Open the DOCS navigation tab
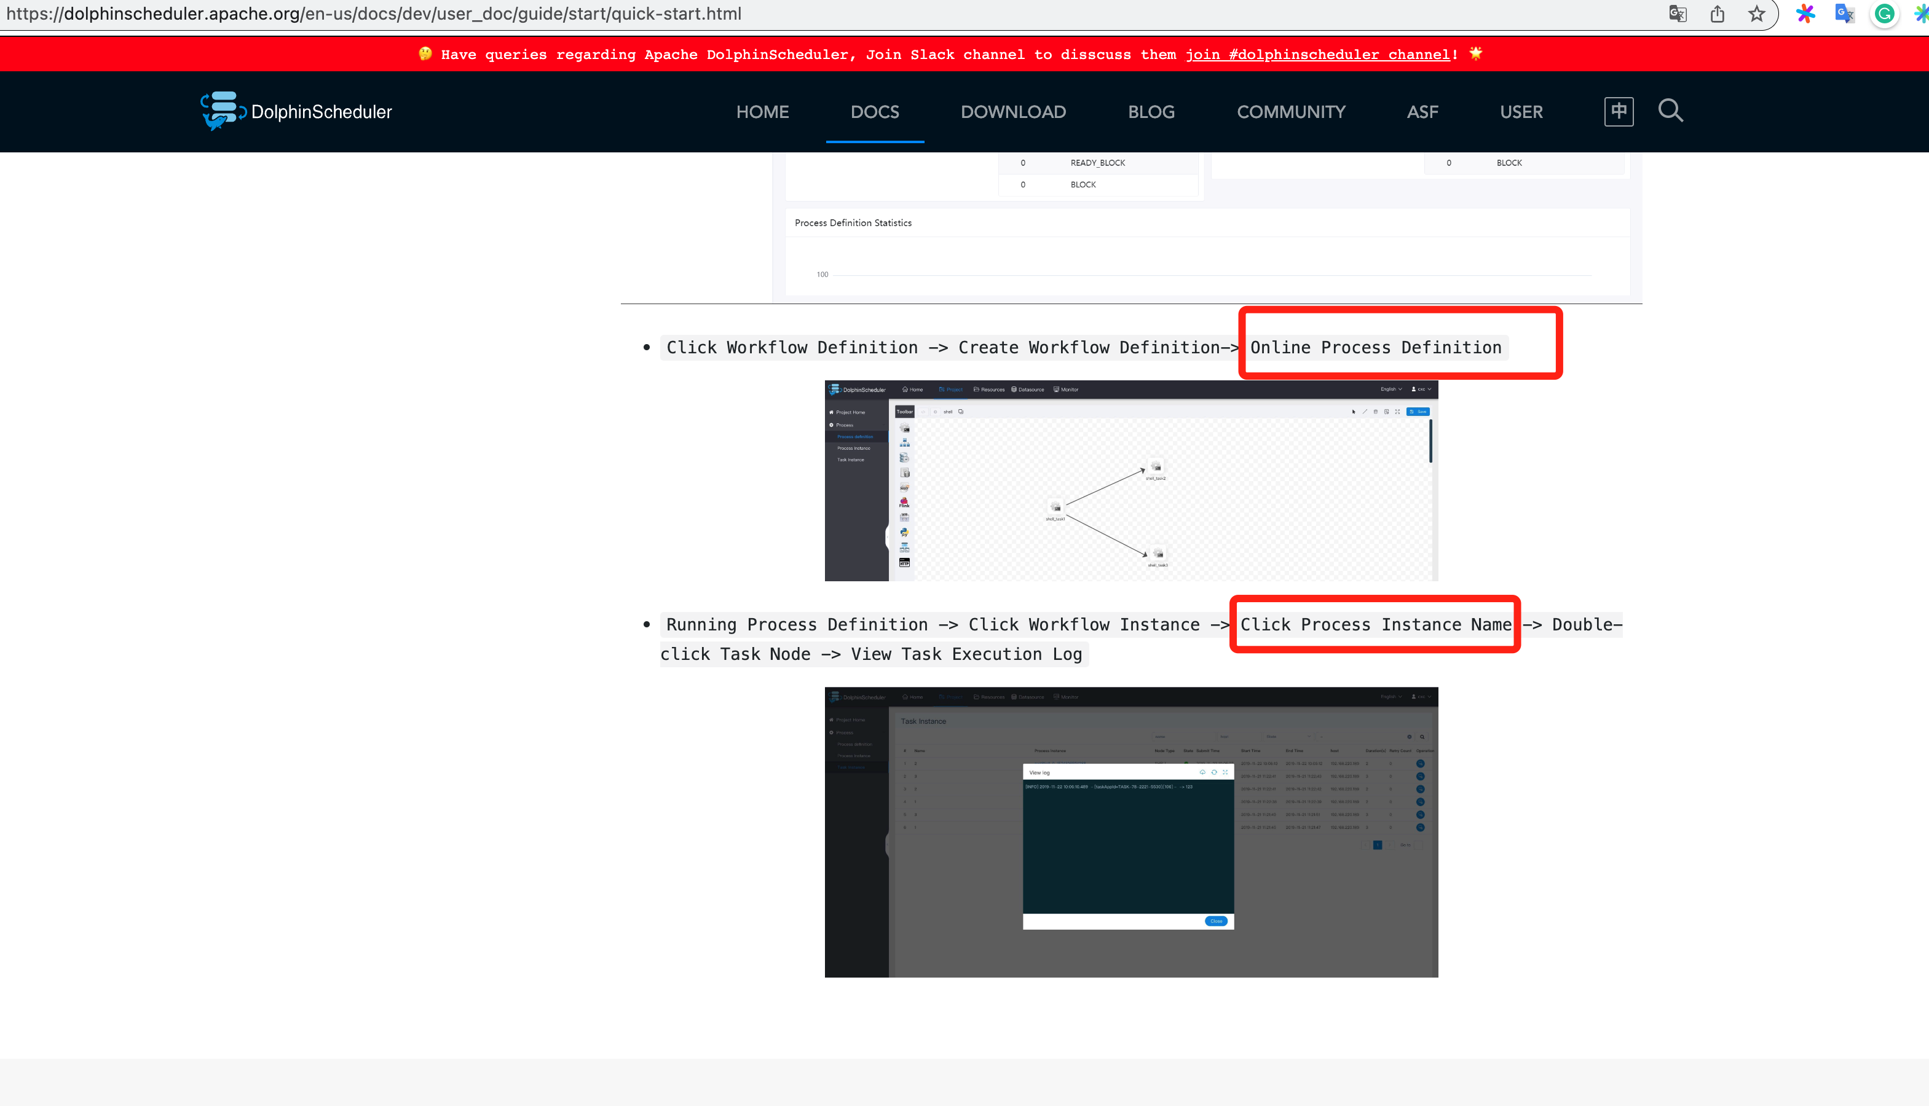Screen dimensions: 1929x1106 875,112
